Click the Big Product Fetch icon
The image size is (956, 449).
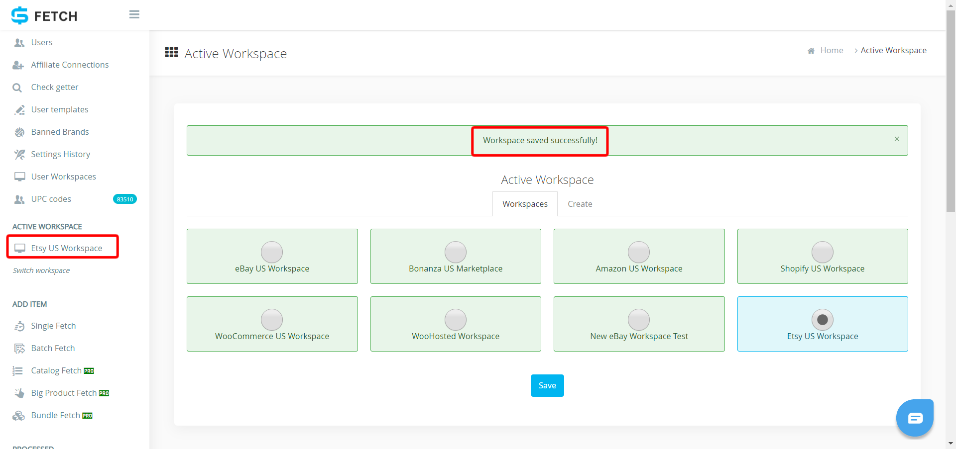tap(19, 393)
